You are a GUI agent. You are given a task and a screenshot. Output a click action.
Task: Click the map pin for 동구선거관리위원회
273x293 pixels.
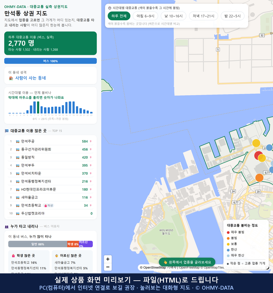(x=91, y=149)
